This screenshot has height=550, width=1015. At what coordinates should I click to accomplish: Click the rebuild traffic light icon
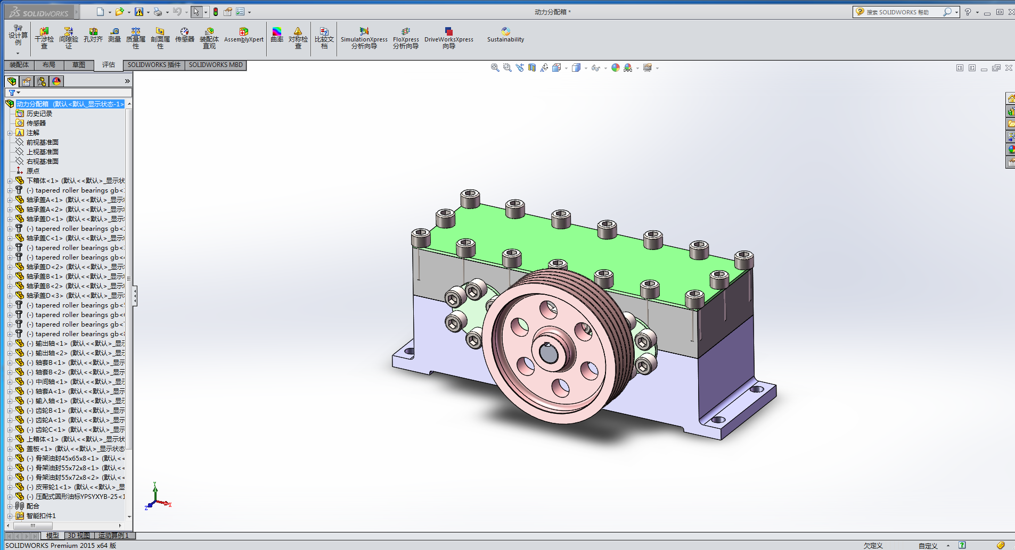[x=216, y=12]
